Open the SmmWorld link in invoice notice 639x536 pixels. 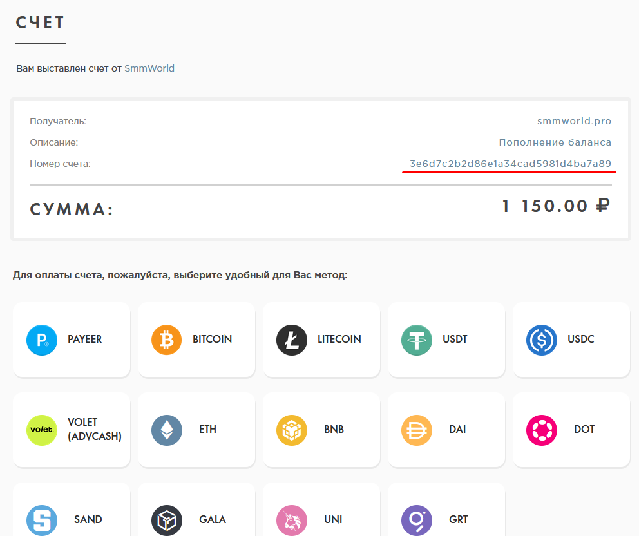pyautogui.click(x=149, y=68)
